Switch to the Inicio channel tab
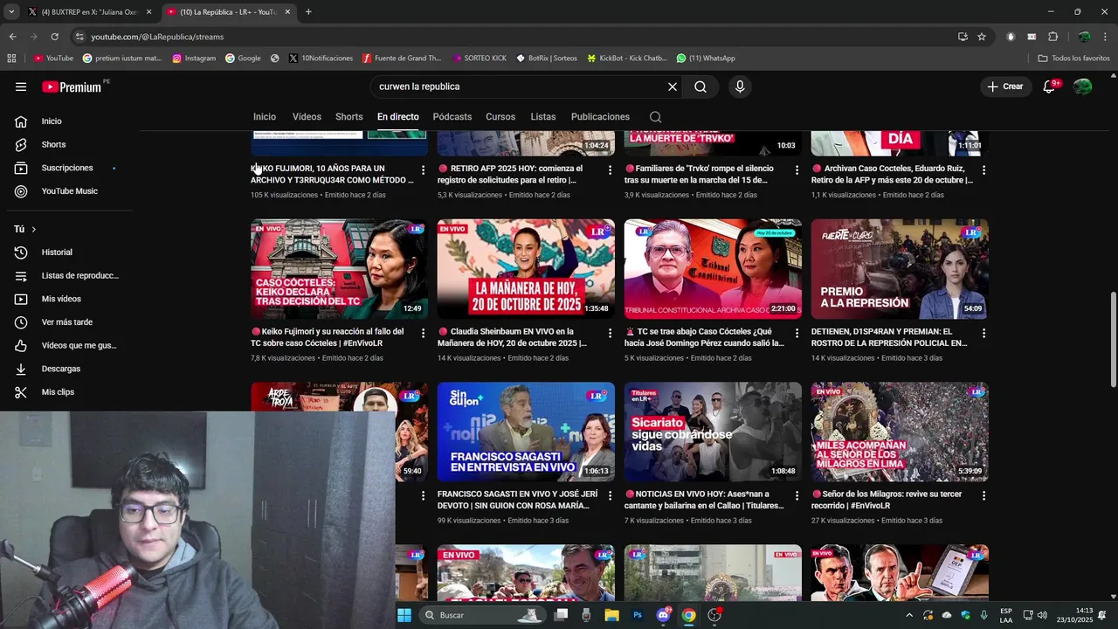 [265, 117]
